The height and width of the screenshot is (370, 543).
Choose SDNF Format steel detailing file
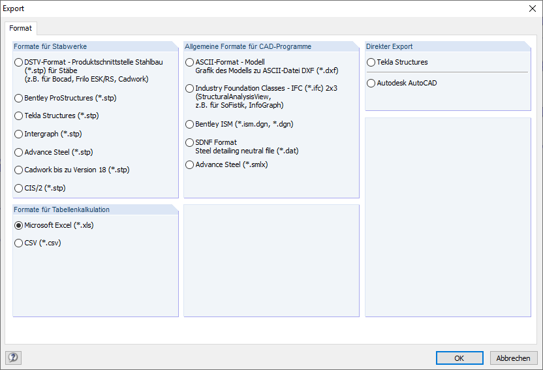click(189, 142)
